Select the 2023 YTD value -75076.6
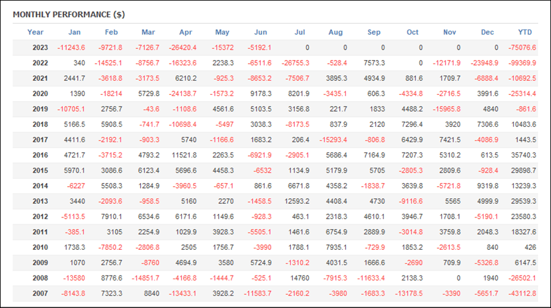 click(x=522, y=48)
